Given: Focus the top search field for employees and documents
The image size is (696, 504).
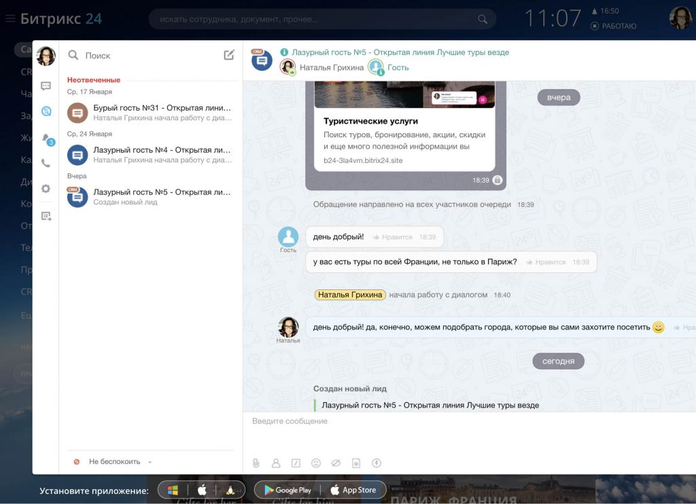Looking at the screenshot, I should [x=322, y=19].
